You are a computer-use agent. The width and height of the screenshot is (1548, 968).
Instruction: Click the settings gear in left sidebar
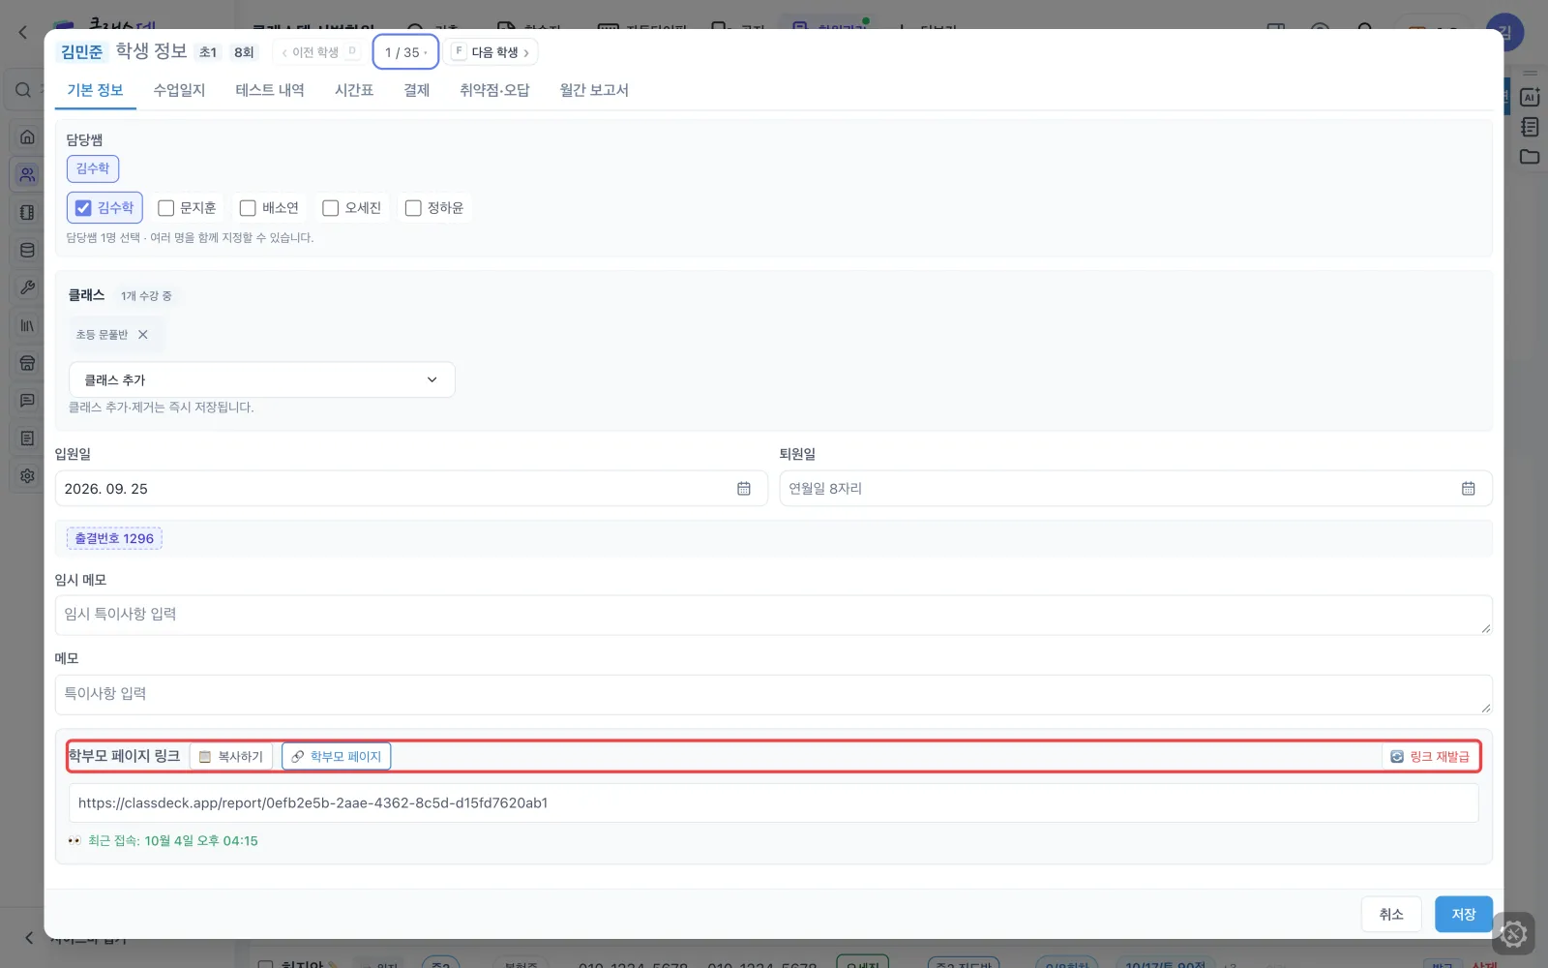coord(27,476)
